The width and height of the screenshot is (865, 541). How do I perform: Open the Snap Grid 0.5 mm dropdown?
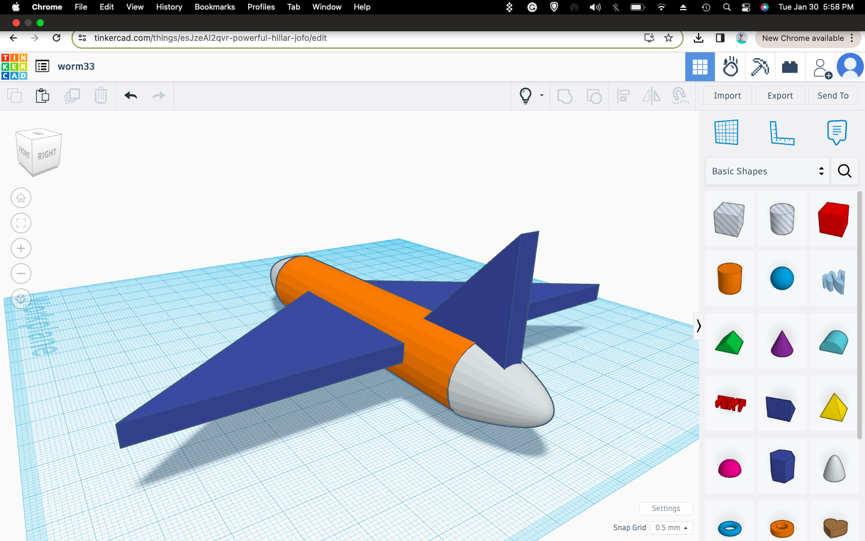[671, 528]
